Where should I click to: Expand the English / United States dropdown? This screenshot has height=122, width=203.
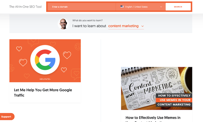[141, 7]
